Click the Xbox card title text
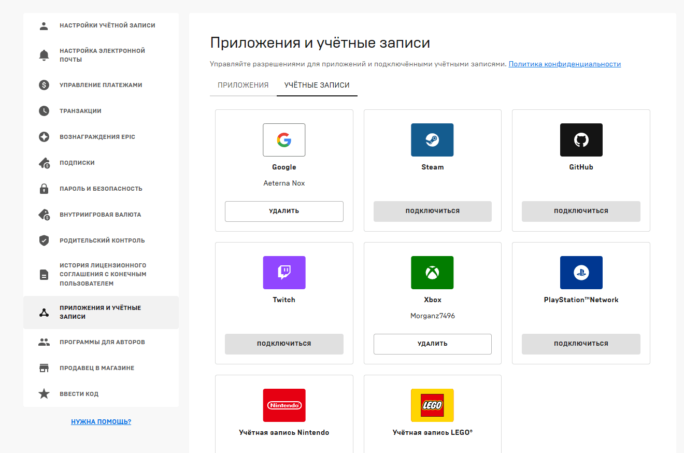This screenshot has height=453, width=684. pos(432,300)
